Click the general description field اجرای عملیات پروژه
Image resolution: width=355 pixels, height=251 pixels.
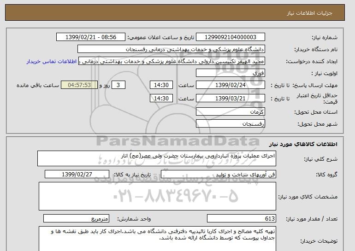[x=157, y=158]
